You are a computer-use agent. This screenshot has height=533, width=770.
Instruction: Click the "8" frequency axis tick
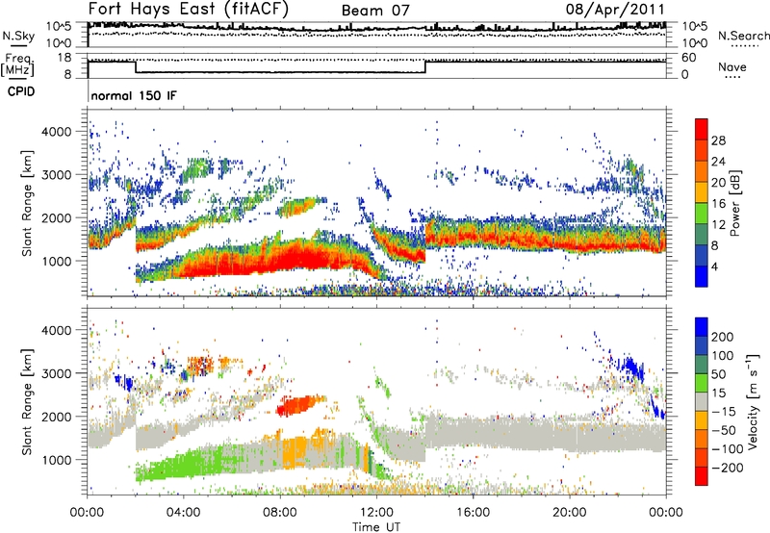pos(67,75)
